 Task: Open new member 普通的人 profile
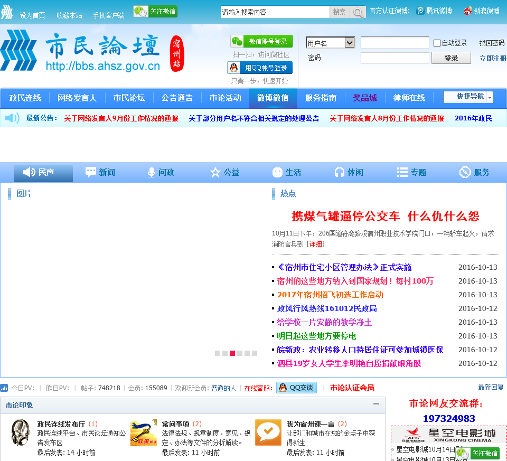click(224, 388)
